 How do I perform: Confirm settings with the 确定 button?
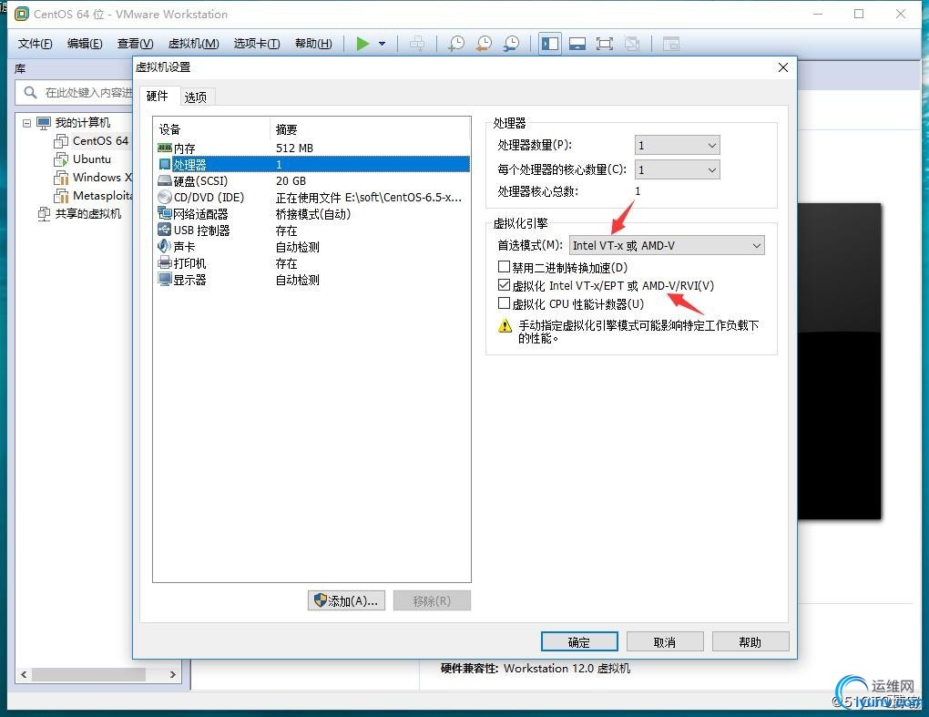pos(579,642)
